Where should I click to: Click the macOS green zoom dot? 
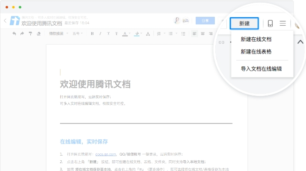(x=20, y=7)
